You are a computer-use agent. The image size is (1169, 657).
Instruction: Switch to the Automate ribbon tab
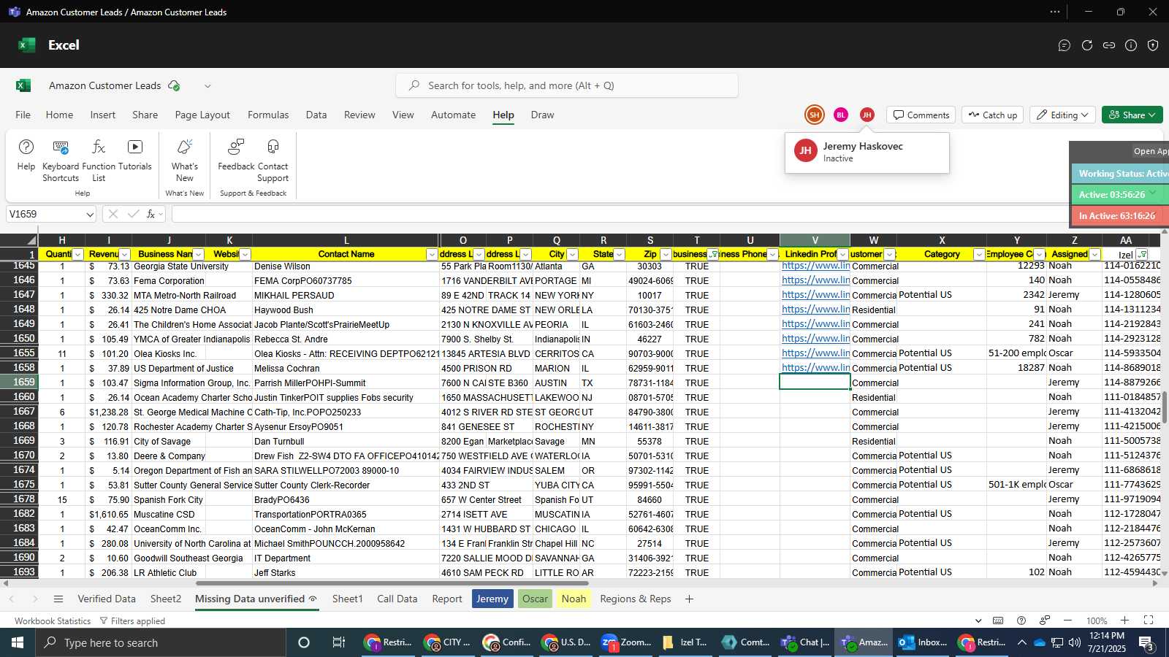coord(453,115)
